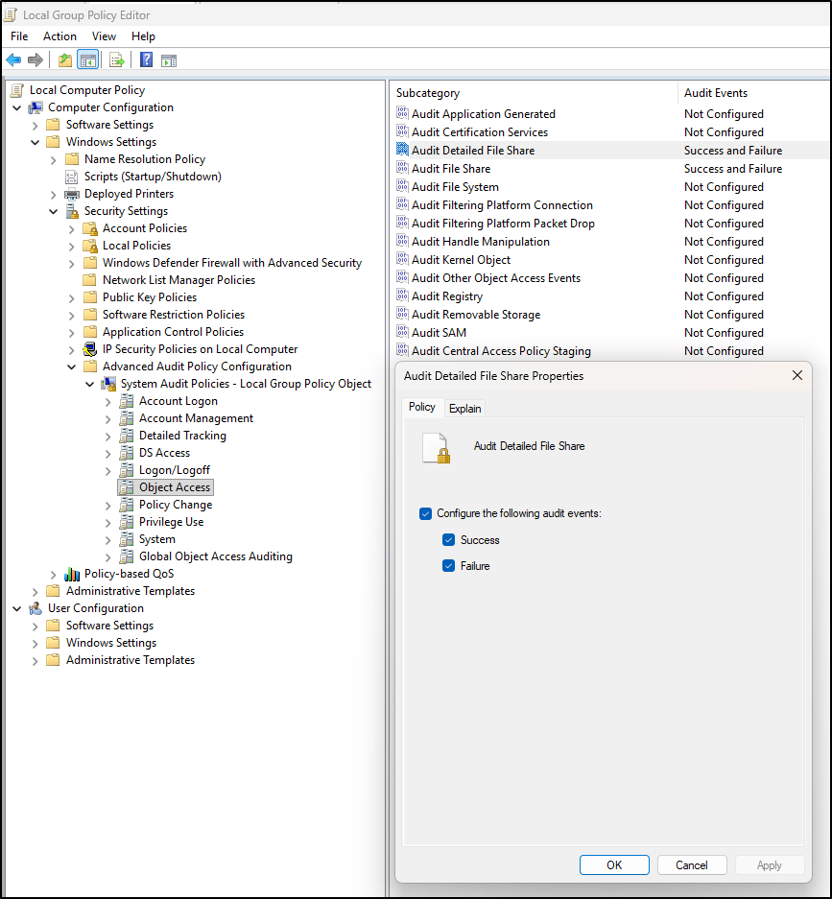
Task: Click the Audit SAM policy icon
Action: click(402, 332)
